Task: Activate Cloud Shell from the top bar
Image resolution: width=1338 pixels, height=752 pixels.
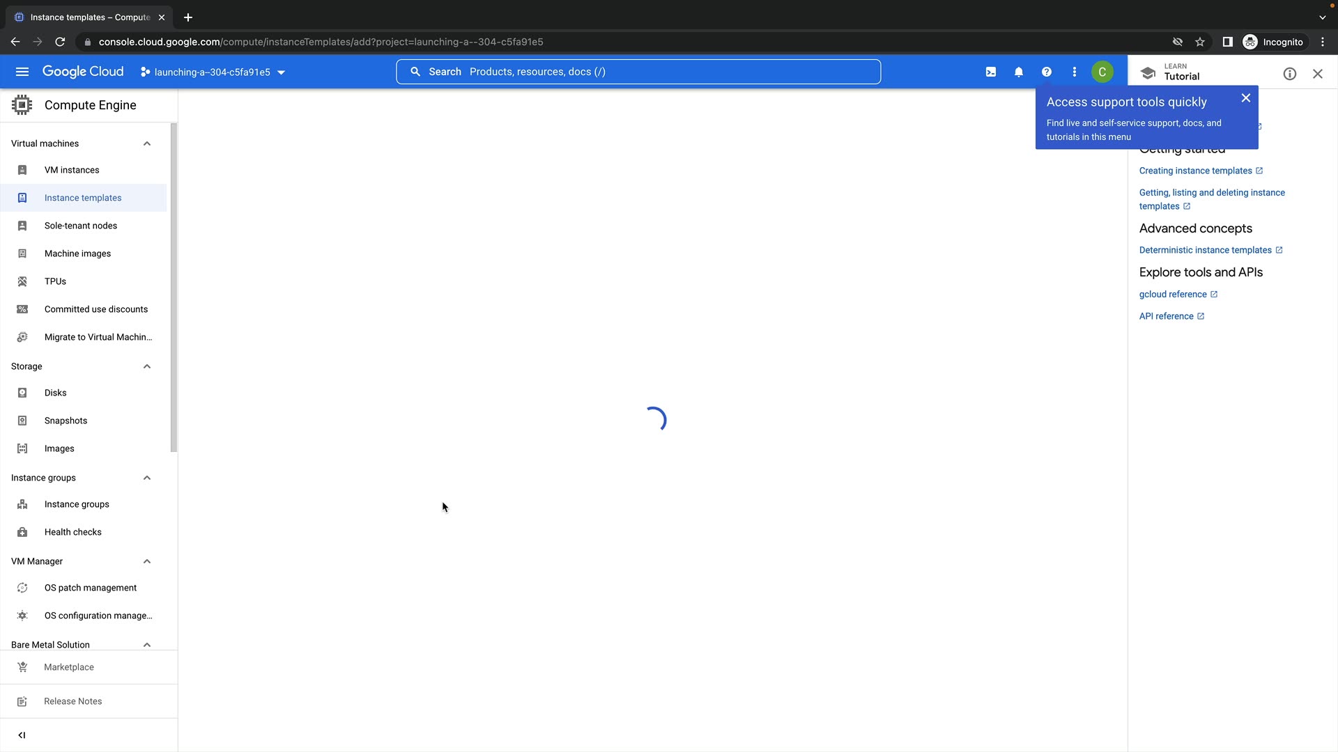Action: tap(990, 72)
